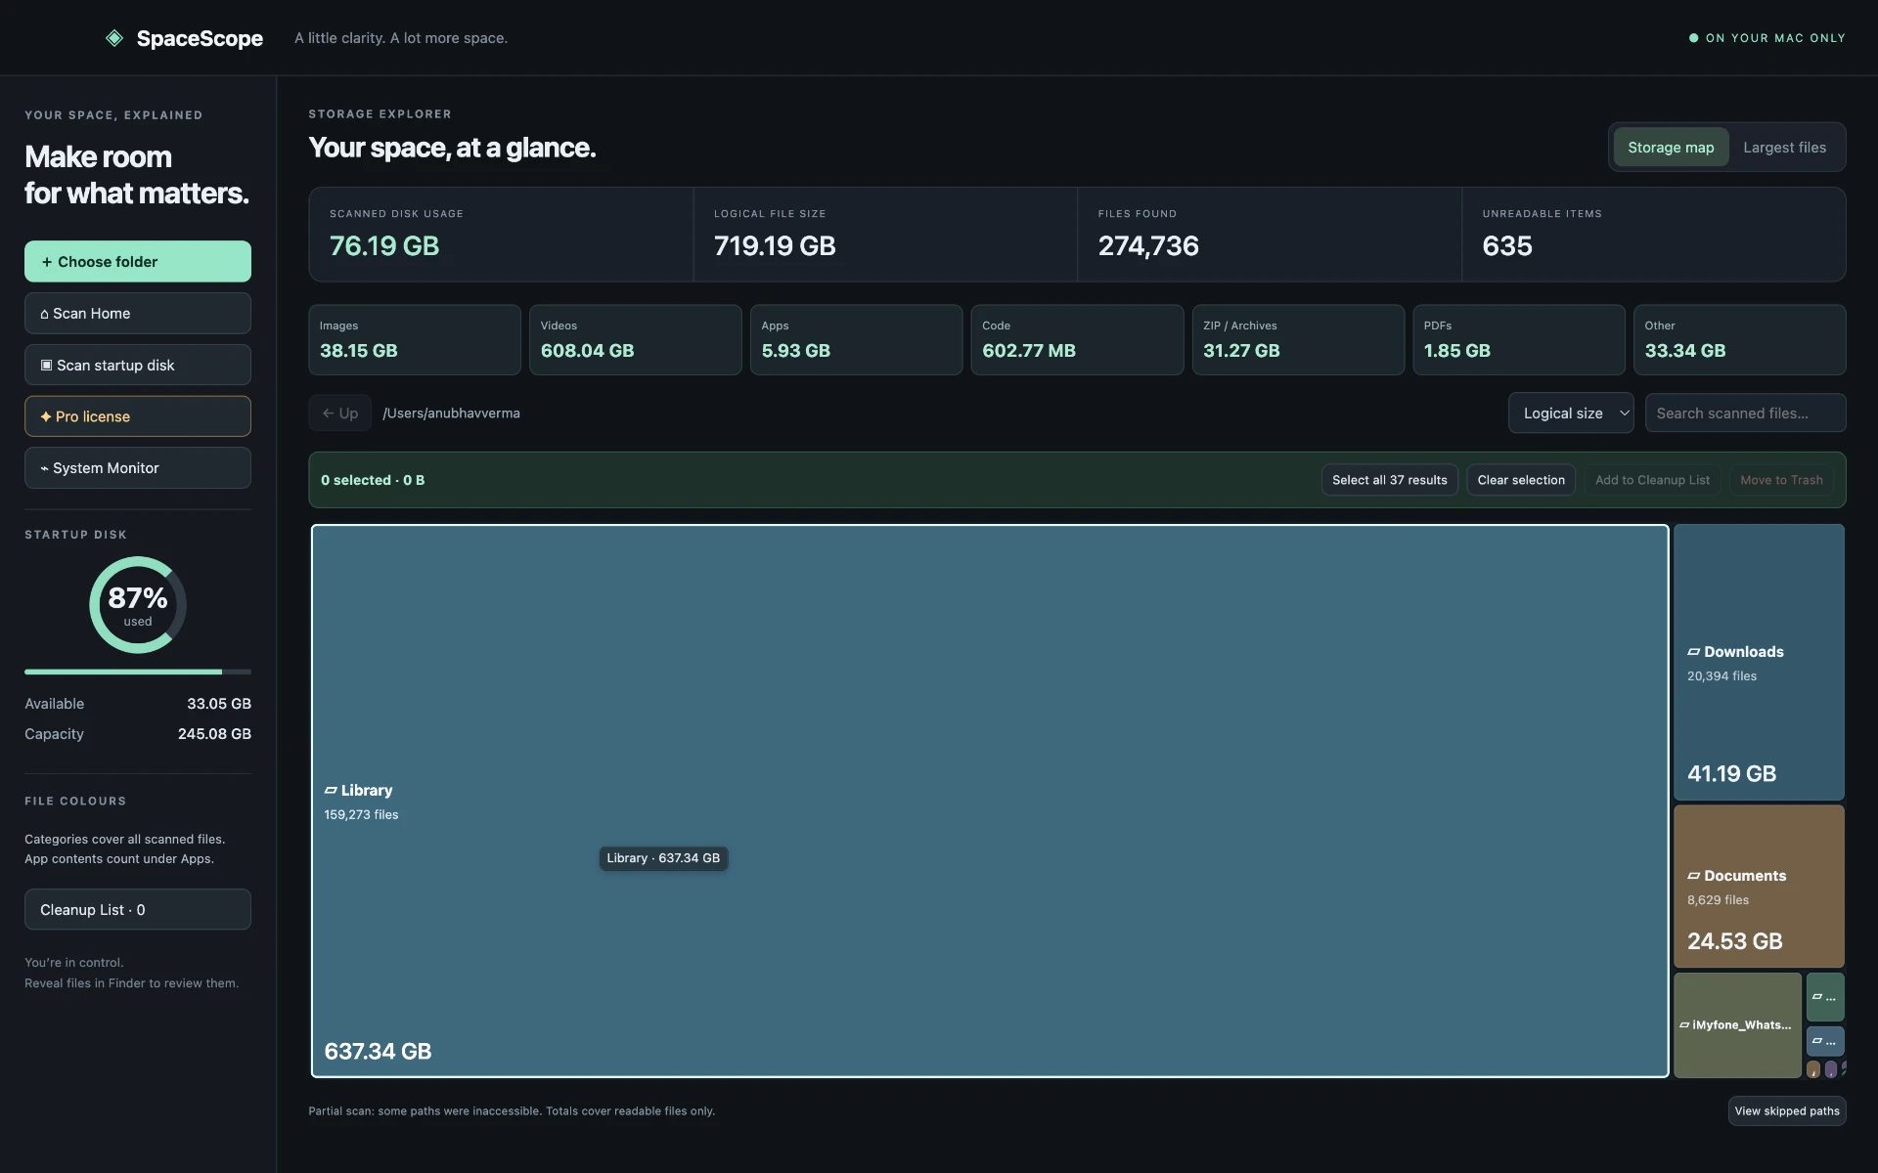Image resolution: width=1878 pixels, height=1173 pixels.
Task: Click the Library · 637.34 GB tooltip
Action: 663,858
